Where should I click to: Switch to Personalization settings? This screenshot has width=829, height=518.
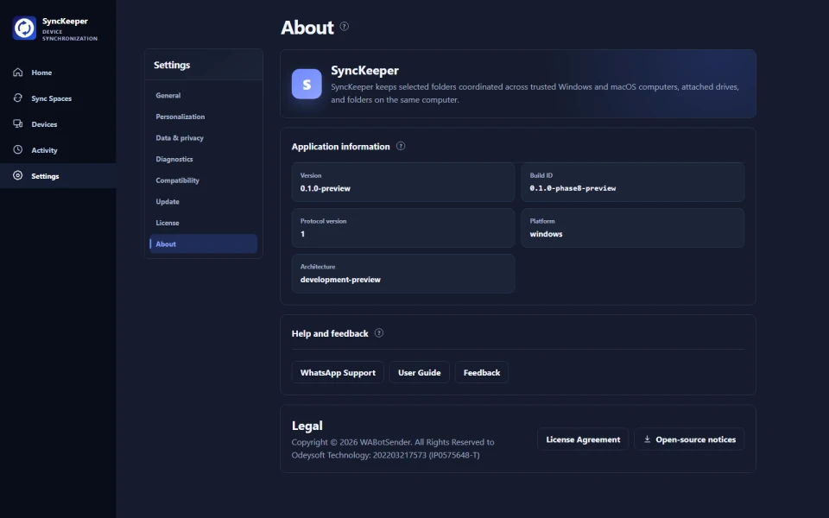click(204, 117)
